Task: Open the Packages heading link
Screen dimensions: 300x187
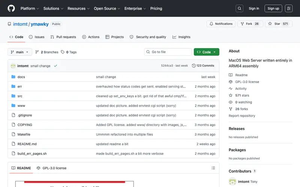Action: click(237, 150)
